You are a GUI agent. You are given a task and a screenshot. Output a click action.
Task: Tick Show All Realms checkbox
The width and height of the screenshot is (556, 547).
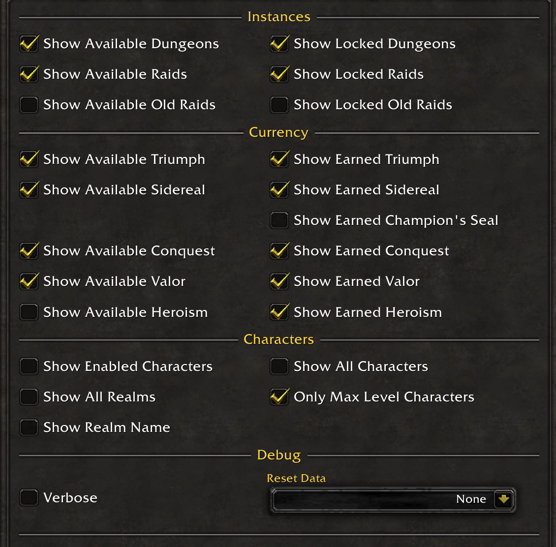click(x=29, y=397)
